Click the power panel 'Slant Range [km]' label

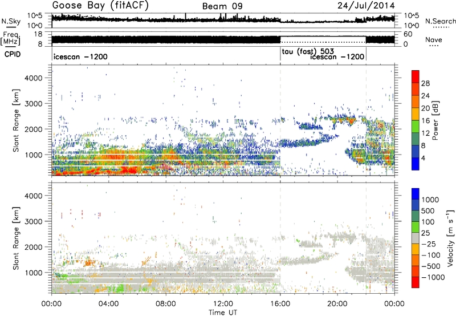pos(16,120)
